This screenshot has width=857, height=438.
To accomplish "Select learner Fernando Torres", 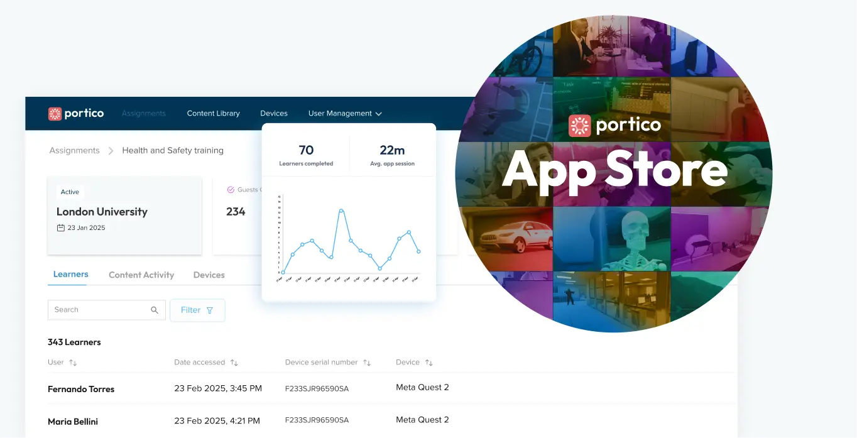I will point(81,389).
